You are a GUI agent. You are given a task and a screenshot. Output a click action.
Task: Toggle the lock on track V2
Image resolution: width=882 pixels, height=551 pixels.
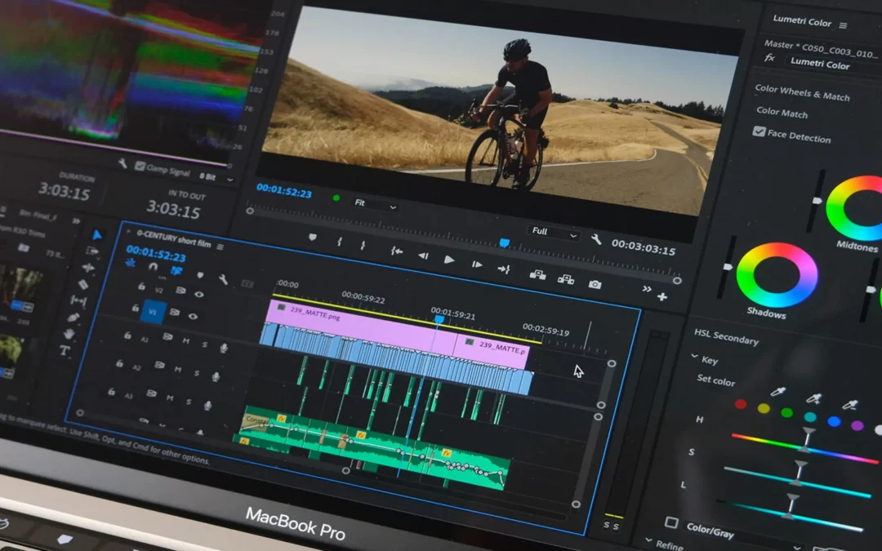142,287
